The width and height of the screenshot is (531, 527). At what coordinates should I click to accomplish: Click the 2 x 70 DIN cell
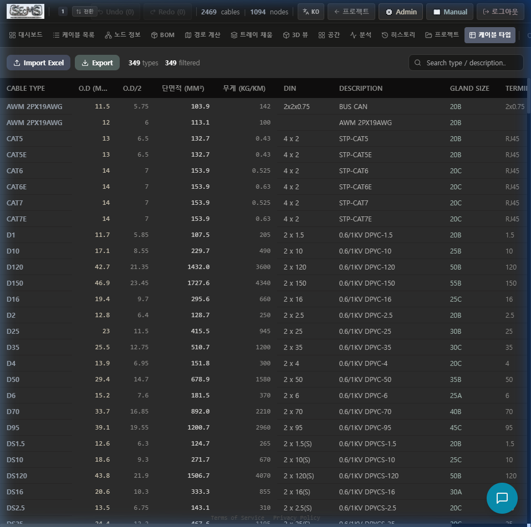(x=293, y=412)
